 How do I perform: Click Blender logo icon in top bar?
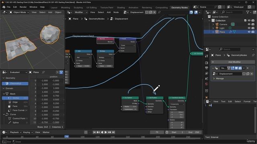(4, 7)
